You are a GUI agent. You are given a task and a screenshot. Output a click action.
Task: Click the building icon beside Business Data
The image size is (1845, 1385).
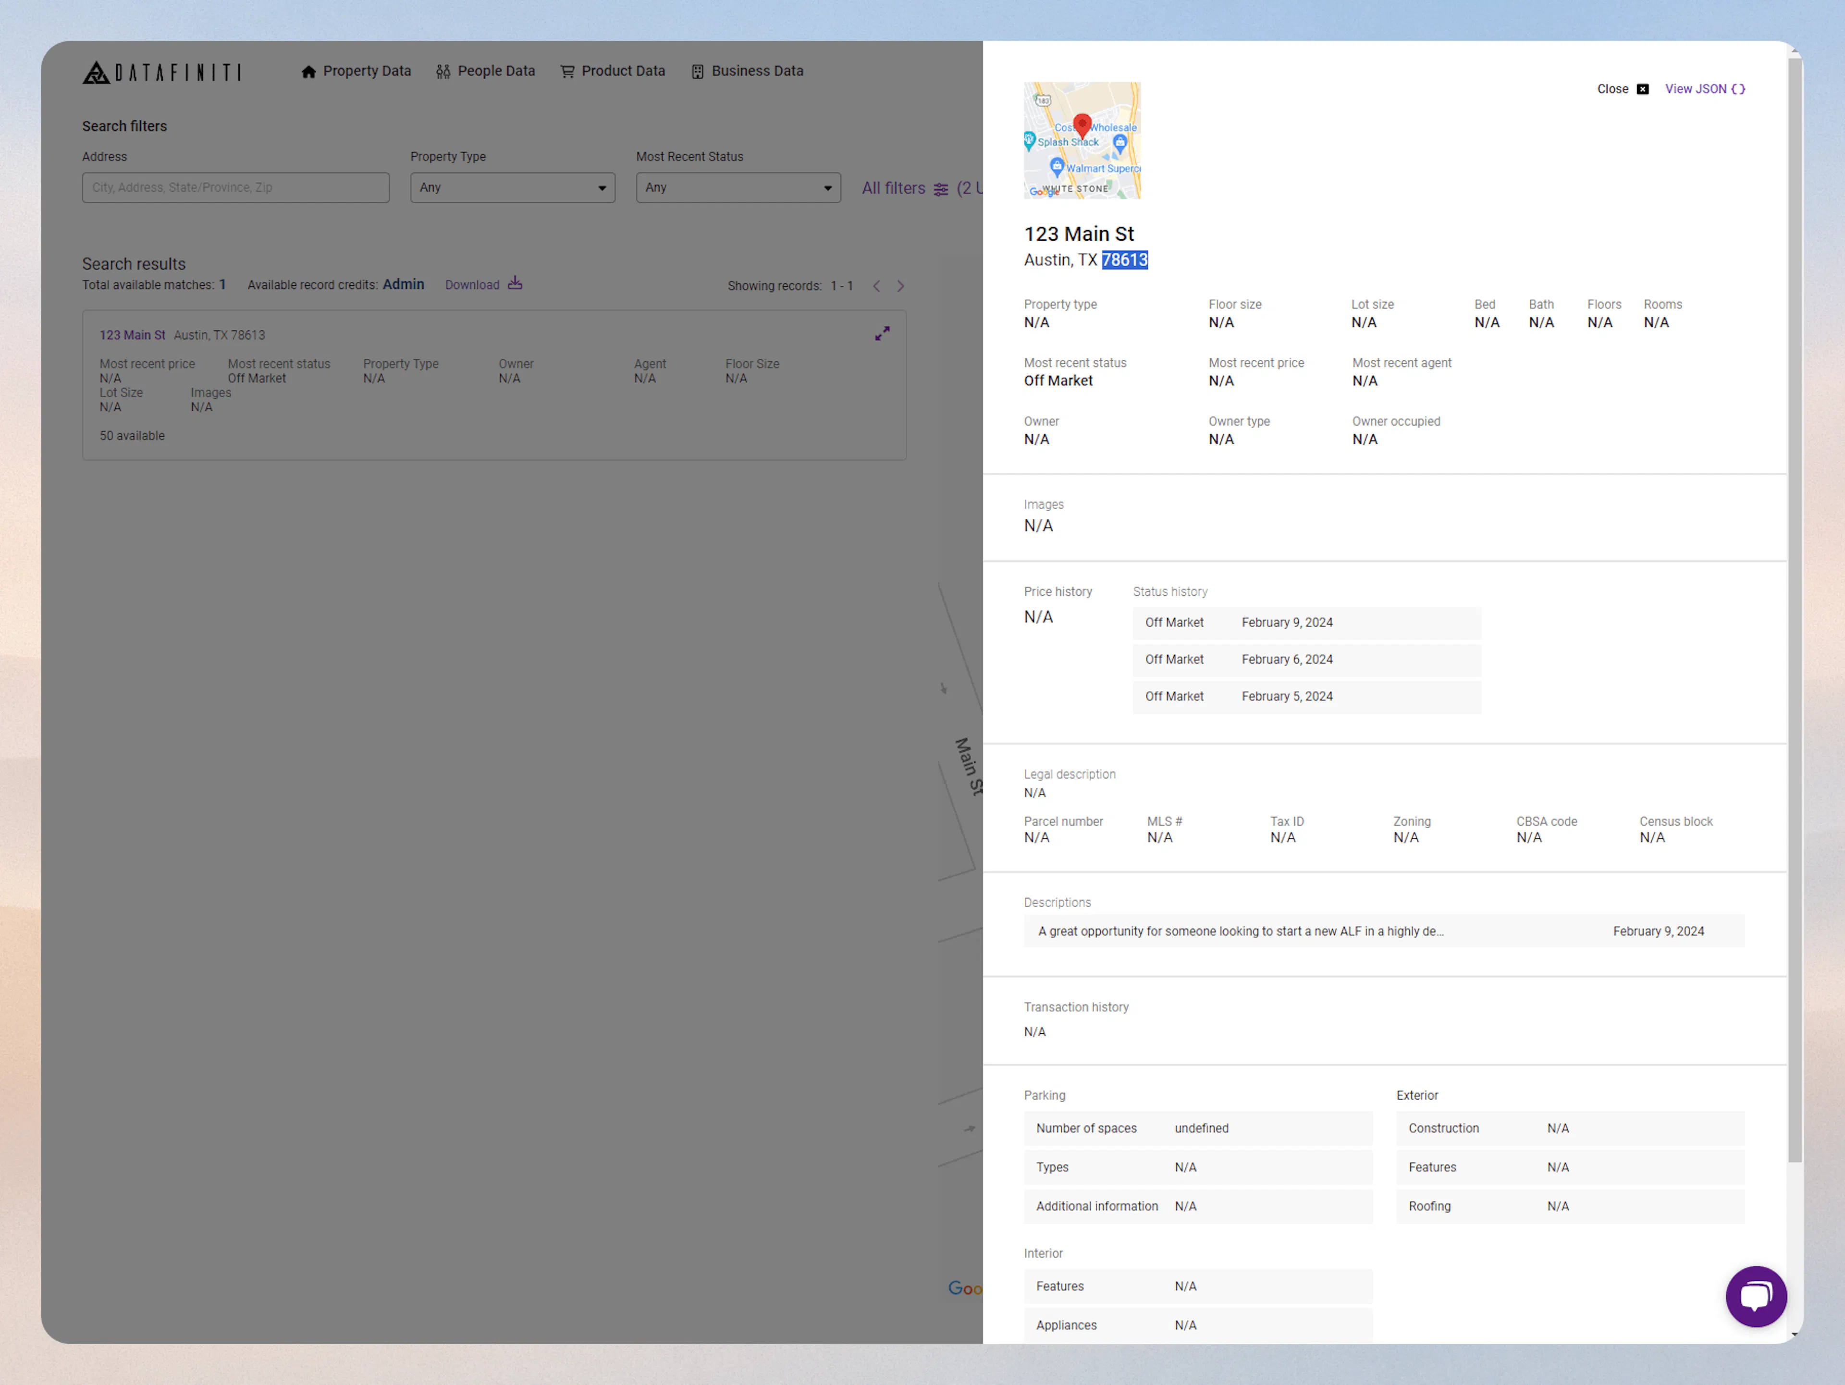point(697,71)
